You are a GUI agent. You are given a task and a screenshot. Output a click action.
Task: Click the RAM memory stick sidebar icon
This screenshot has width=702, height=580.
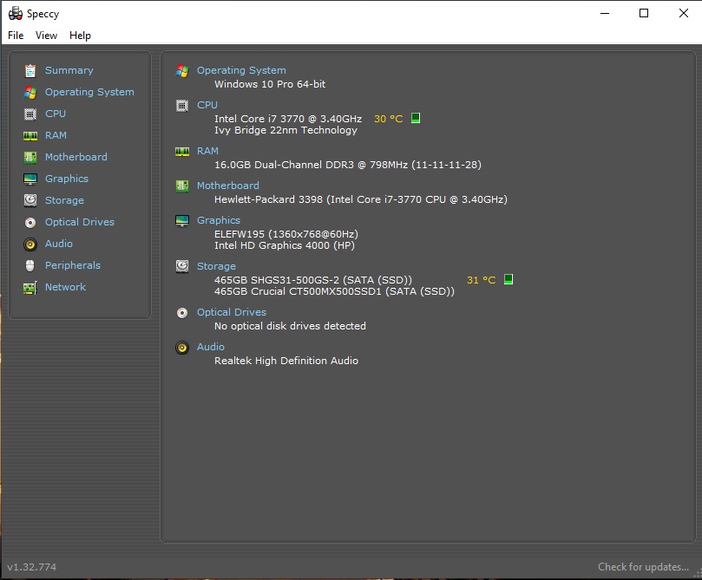click(30, 136)
